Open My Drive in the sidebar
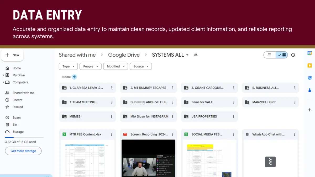 click(x=19, y=75)
